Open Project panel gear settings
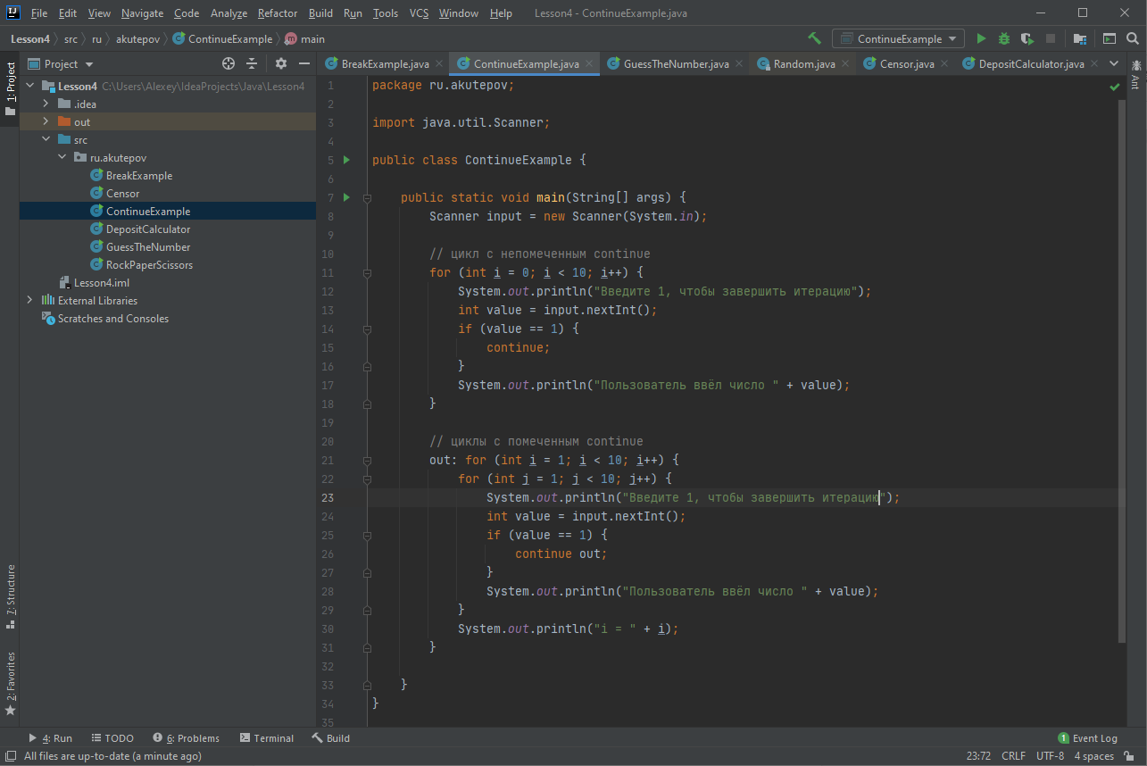1147x766 pixels. pos(281,63)
